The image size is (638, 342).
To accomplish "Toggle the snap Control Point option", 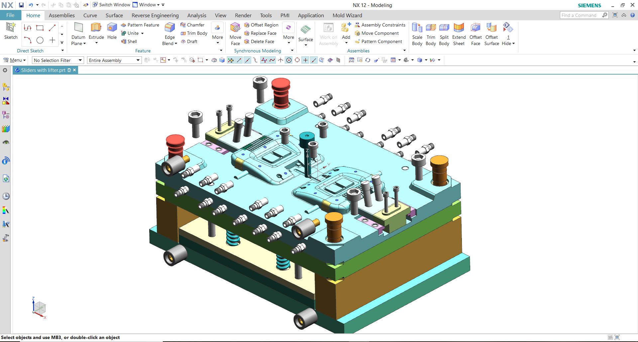I will pos(256,60).
